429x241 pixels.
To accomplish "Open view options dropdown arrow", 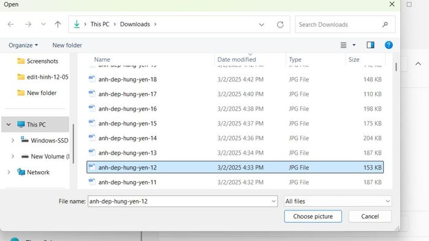I will (354, 45).
